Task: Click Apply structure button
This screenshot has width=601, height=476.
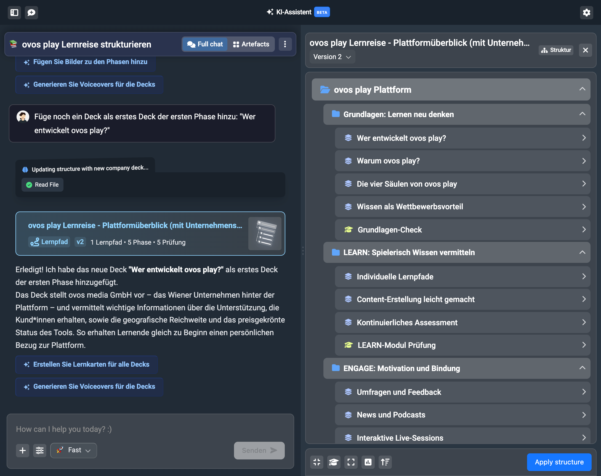Action: [x=559, y=462]
